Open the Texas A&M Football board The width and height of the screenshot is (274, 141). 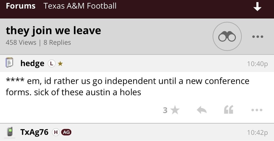point(80,6)
